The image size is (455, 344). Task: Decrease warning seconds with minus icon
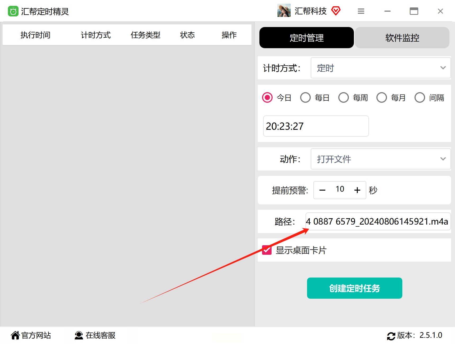point(322,190)
